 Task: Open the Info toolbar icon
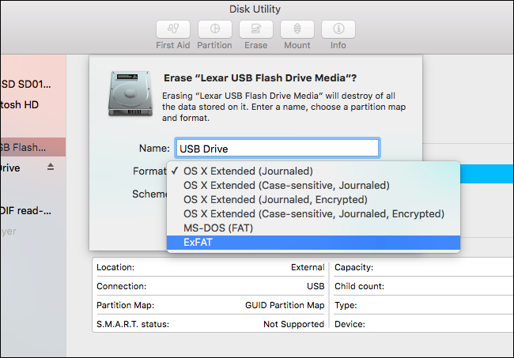point(338,29)
